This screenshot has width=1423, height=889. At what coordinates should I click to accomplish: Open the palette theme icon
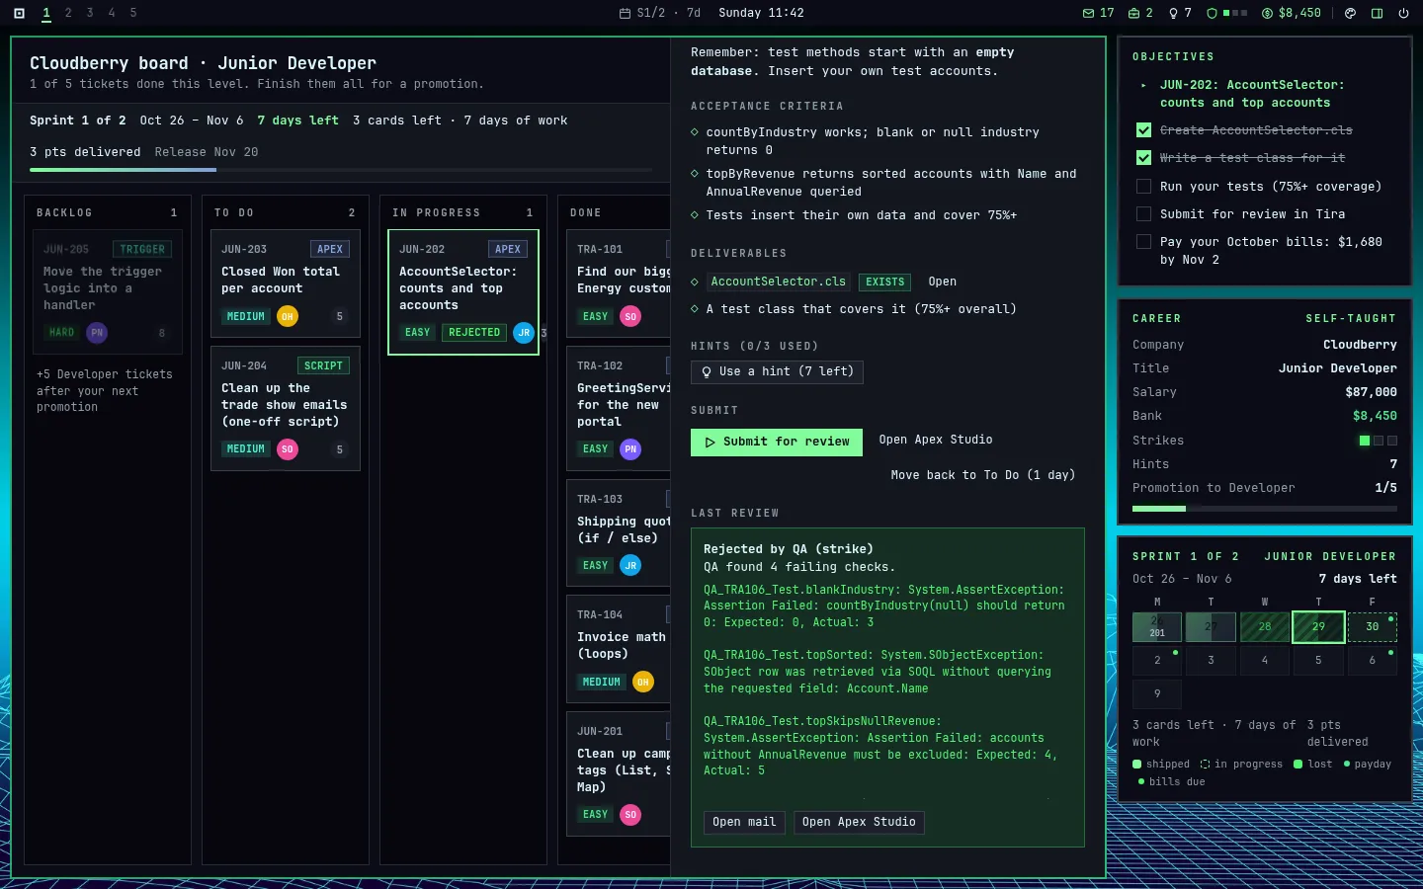(x=1351, y=13)
